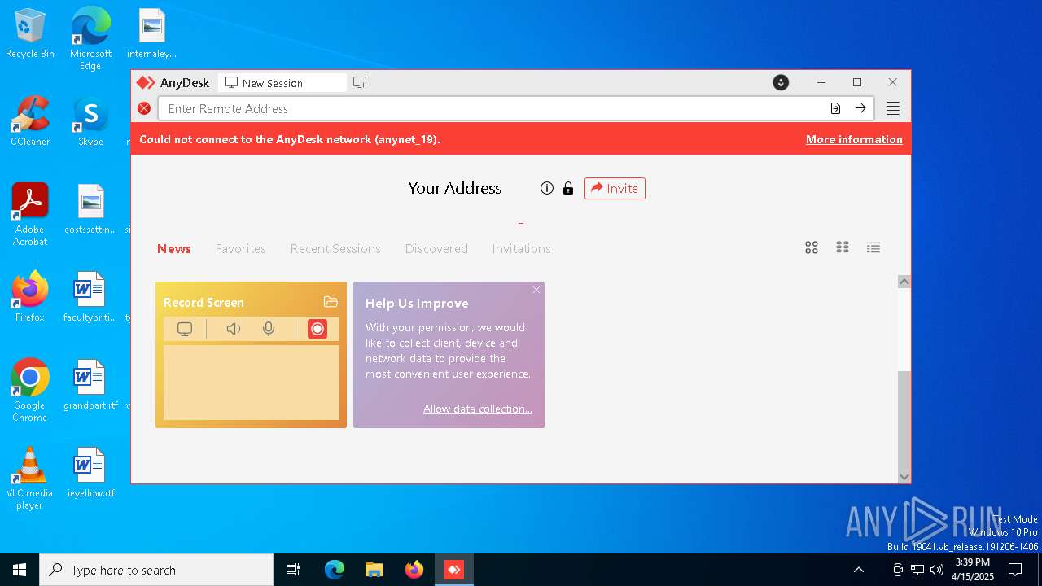This screenshot has width=1042, height=586.
Task: Select VLC media player desktop shortcut
Action: [30, 479]
